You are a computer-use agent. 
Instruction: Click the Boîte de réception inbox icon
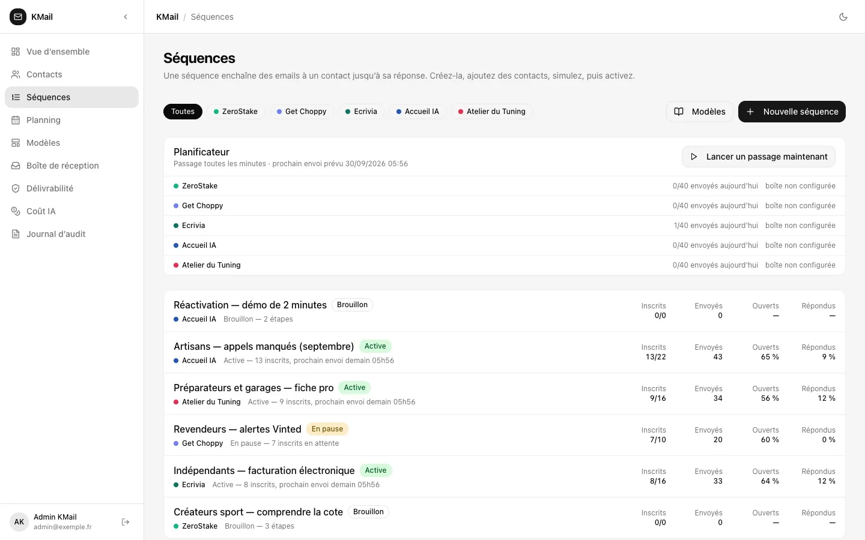click(x=16, y=166)
